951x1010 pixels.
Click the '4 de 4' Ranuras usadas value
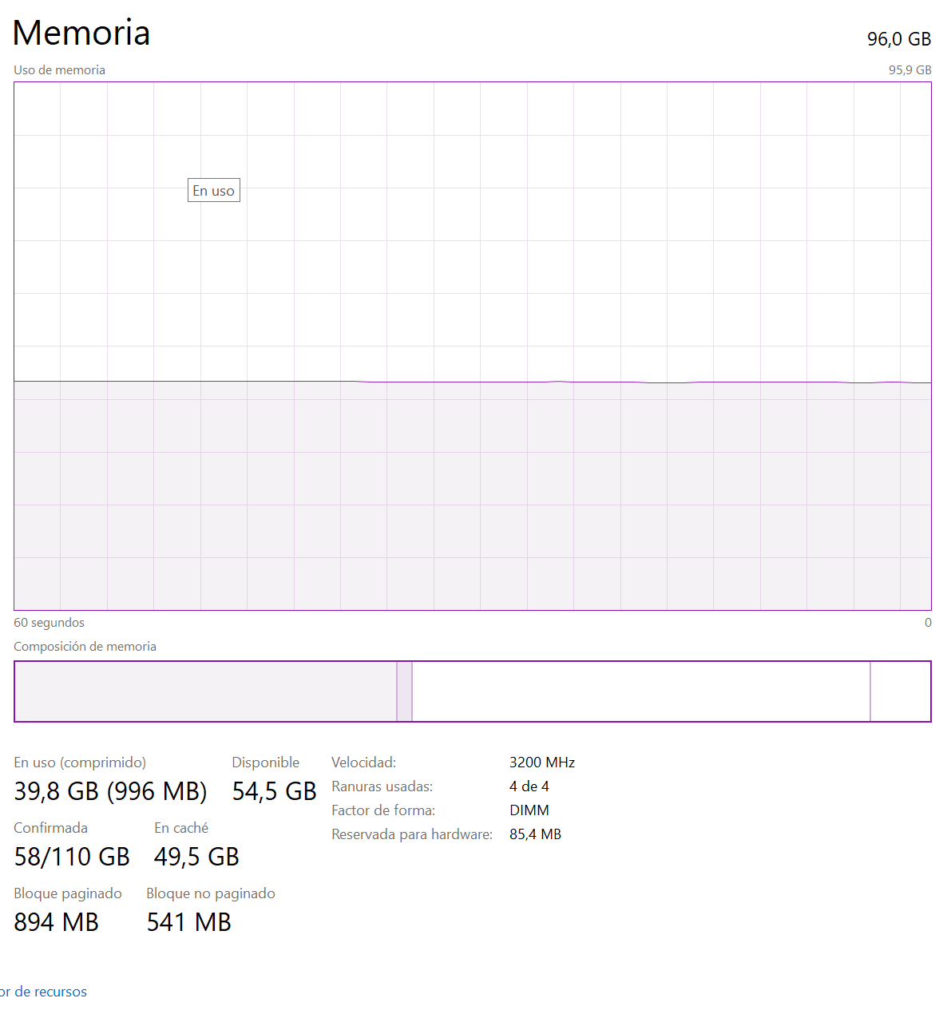[529, 786]
